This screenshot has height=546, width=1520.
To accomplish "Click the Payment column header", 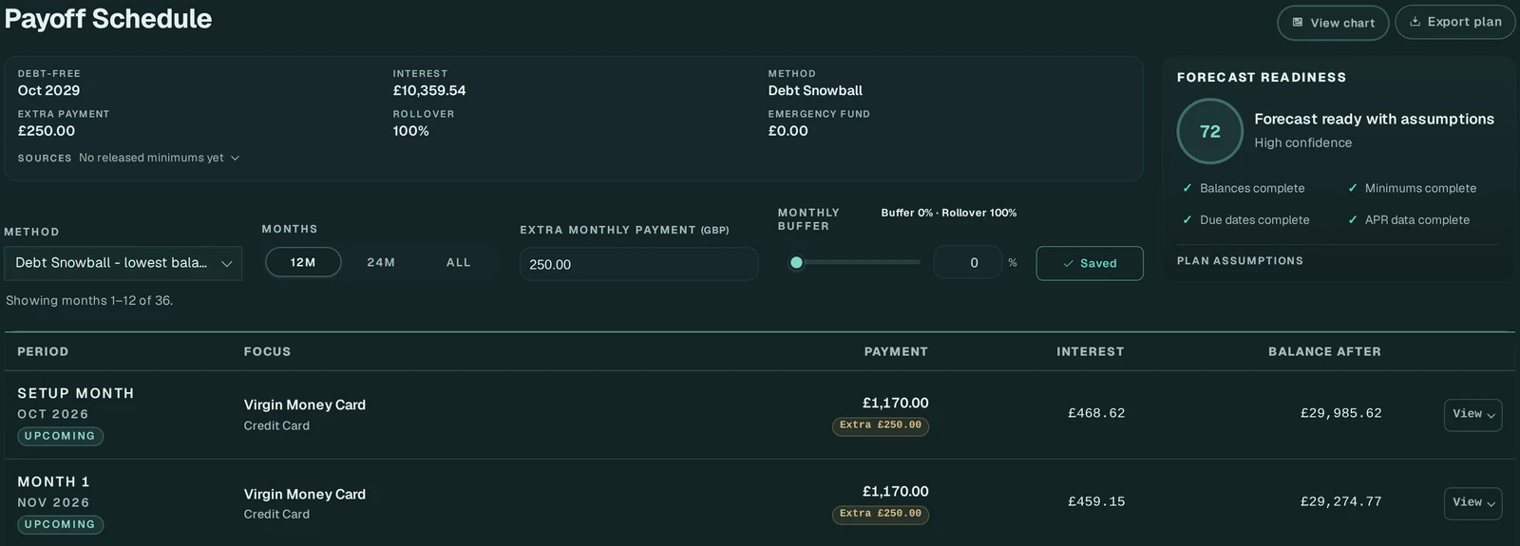I will coord(896,351).
